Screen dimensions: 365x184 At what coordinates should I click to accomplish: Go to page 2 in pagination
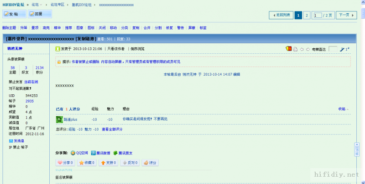pos(307,15)
